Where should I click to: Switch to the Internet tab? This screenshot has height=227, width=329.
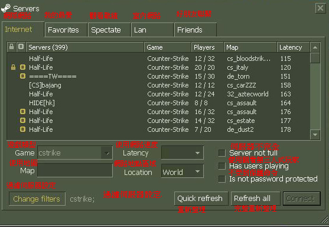[23, 29]
